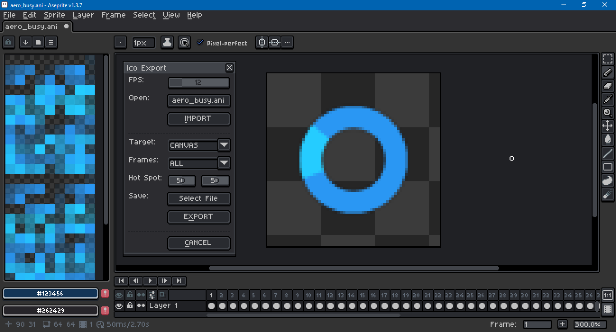This screenshot has height=332, width=616.
Task: Select the Eraser tool
Action: (x=608, y=86)
